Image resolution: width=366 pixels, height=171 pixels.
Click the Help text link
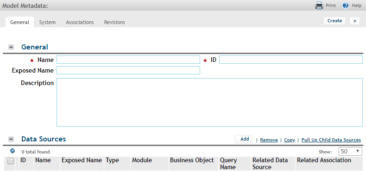coord(357,6)
